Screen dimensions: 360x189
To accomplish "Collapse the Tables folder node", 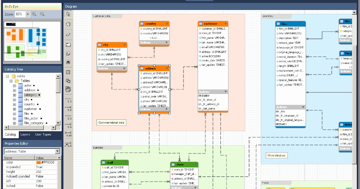I will tap(11, 81).
